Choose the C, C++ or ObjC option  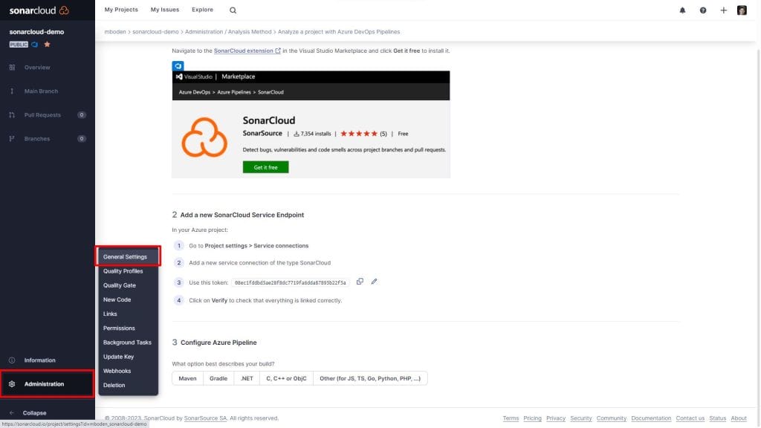(x=286, y=378)
